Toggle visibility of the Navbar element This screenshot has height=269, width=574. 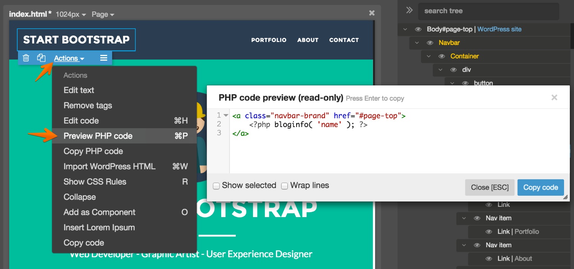click(430, 43)
